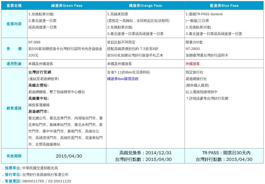
Task: Select the 銷售通路 row label
Action: click(x=14, y=108)
